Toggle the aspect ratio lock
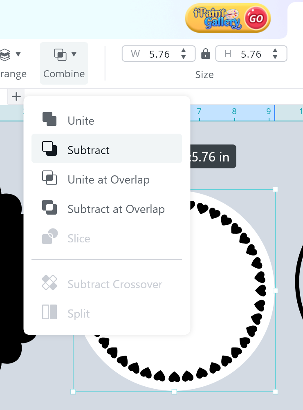The height and width of the screenshot is (410, 303). point(206,54)
